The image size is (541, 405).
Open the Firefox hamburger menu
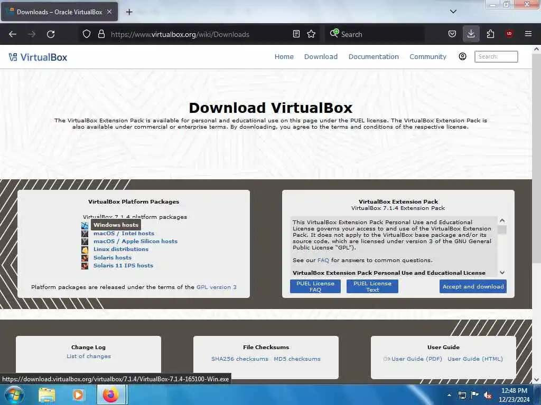pyautogui.click(x=528, y=34)
